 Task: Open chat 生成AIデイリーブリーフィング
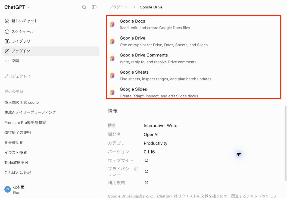(30, 112)
